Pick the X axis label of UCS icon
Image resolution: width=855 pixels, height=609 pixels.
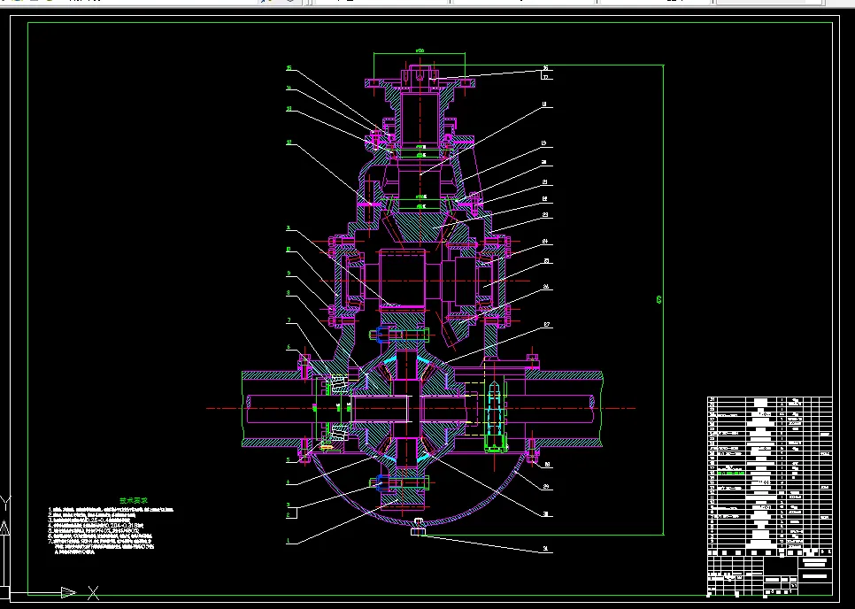coord(93,593)
